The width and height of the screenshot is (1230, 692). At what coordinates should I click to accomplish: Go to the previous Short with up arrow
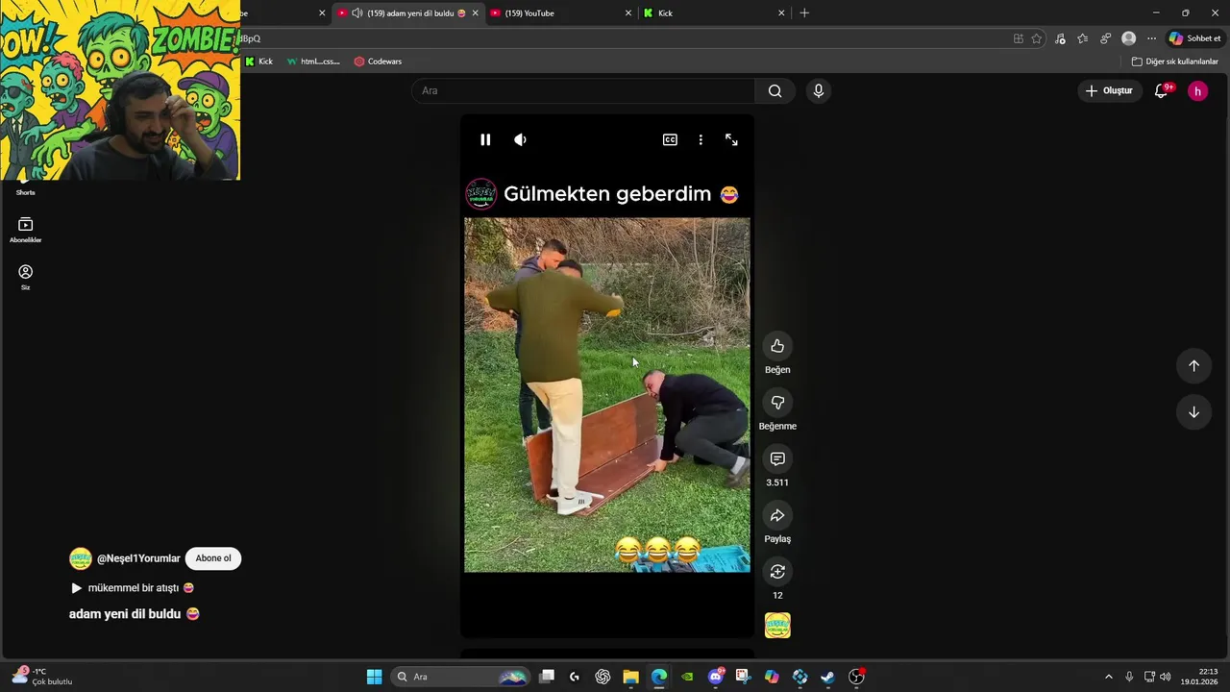click(1193, 365)
